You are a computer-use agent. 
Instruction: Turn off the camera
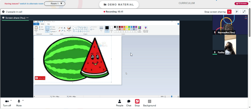7,103
